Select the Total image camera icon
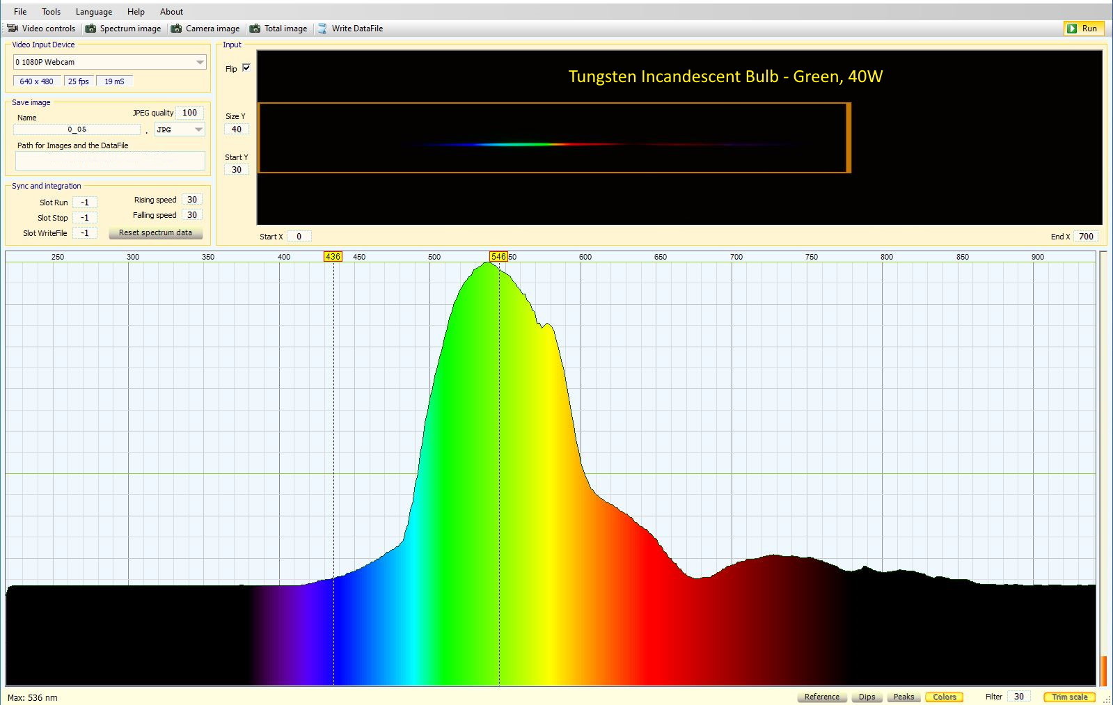The image size is (1113, 705). pos(255,29)
